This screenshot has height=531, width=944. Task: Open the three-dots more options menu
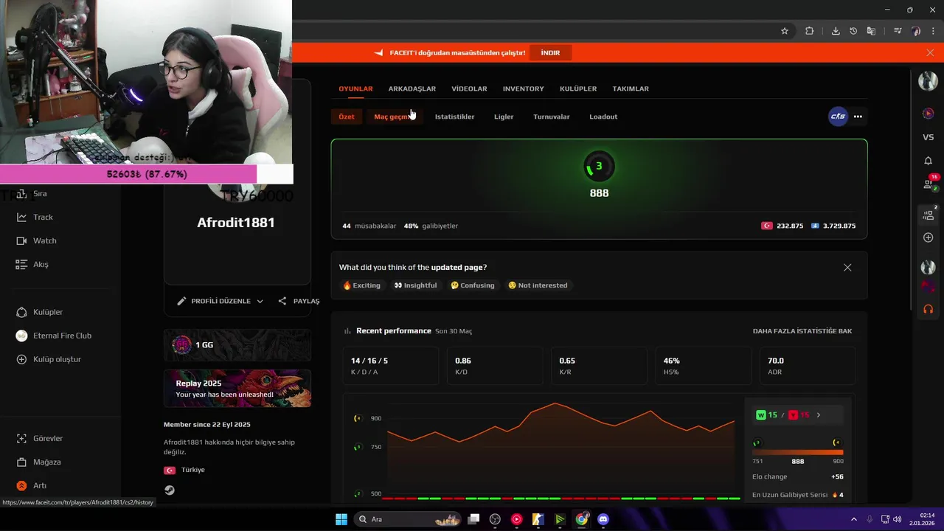pos(858,117)
